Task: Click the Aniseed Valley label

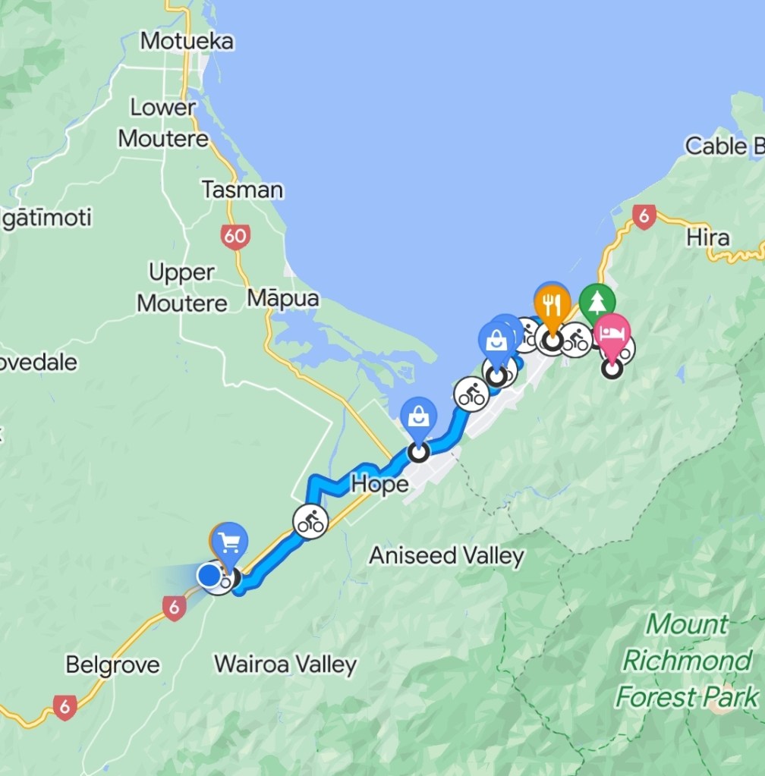Action: (x=446, y=556)
